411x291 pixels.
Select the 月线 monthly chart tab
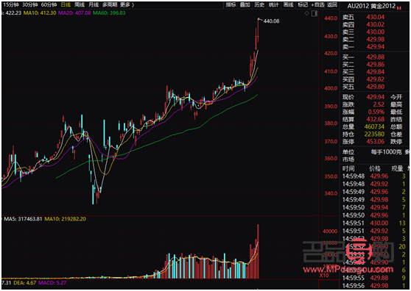click(94, 5)
